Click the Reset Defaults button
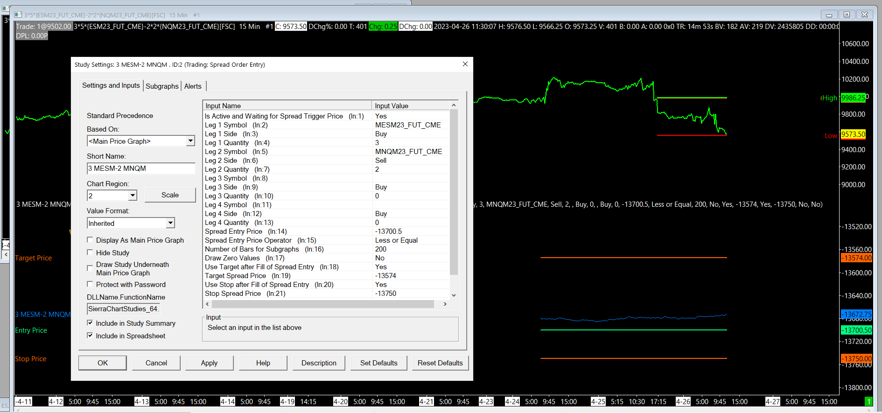882x413 pixels. pyautogui.click(x=440, y=363)
